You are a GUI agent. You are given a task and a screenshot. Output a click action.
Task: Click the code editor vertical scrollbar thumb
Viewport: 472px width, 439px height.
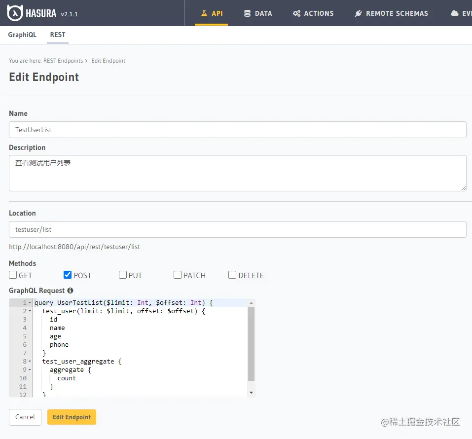251,344
